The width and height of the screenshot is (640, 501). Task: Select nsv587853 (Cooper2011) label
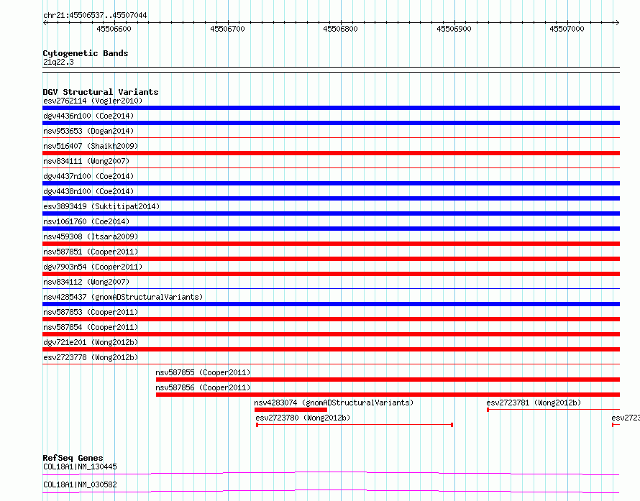(x=91, y=312)
